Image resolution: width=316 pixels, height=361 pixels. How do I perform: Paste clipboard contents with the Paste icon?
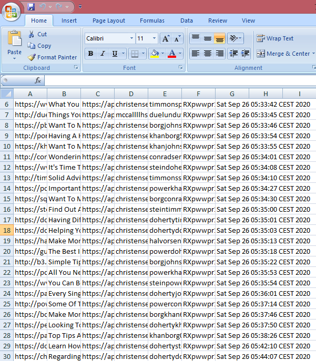pyautogui.click(x=14, y=38)
